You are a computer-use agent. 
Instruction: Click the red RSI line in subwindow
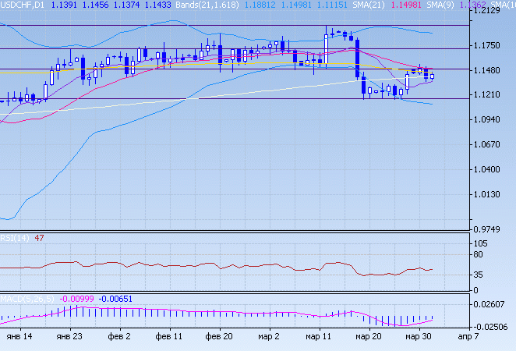pos(234,267)
